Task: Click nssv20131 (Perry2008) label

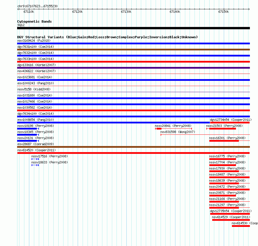Action: click(36, 138)
